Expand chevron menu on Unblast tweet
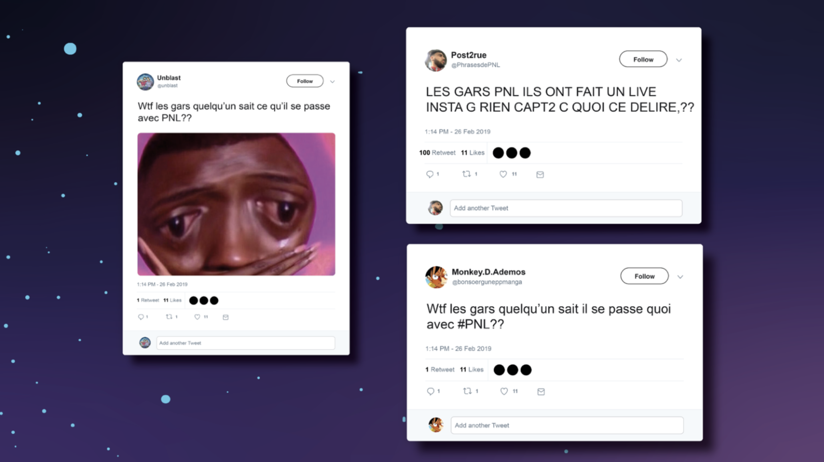 click(x=332, y=82)
